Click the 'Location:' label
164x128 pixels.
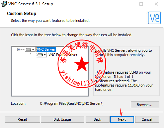pyautogui.click(x=18, y=103)
